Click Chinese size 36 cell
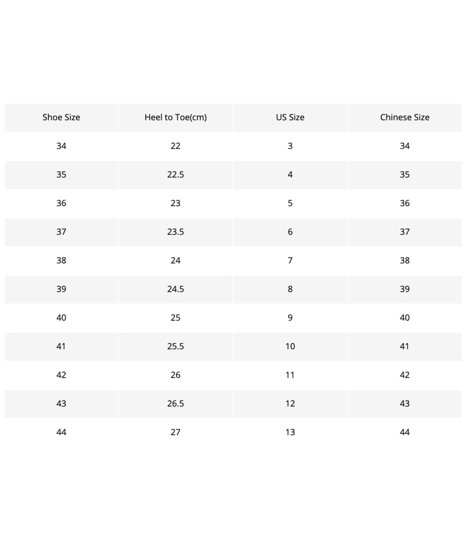This screenshot has width=470, height=544. pyautogui.click(x=405, y=203)
